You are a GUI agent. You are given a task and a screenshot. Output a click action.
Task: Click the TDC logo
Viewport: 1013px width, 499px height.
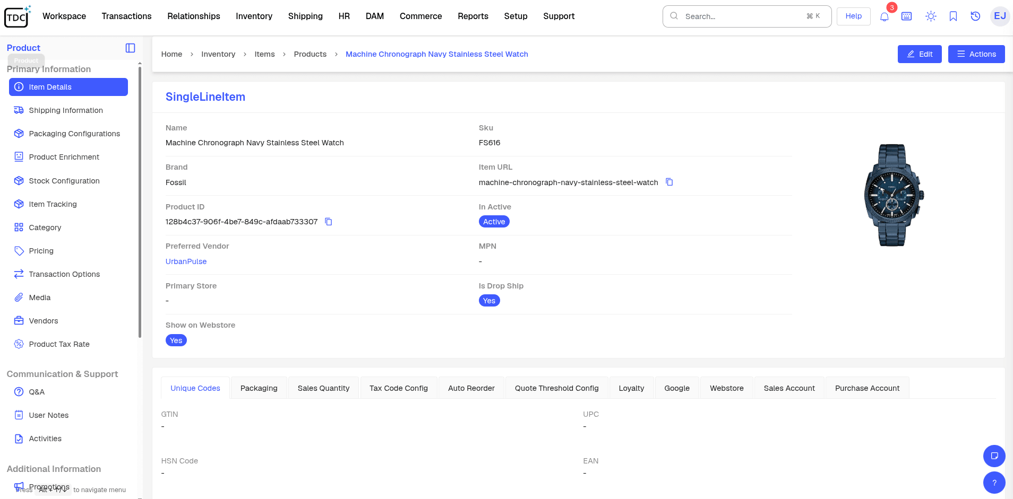18,16
